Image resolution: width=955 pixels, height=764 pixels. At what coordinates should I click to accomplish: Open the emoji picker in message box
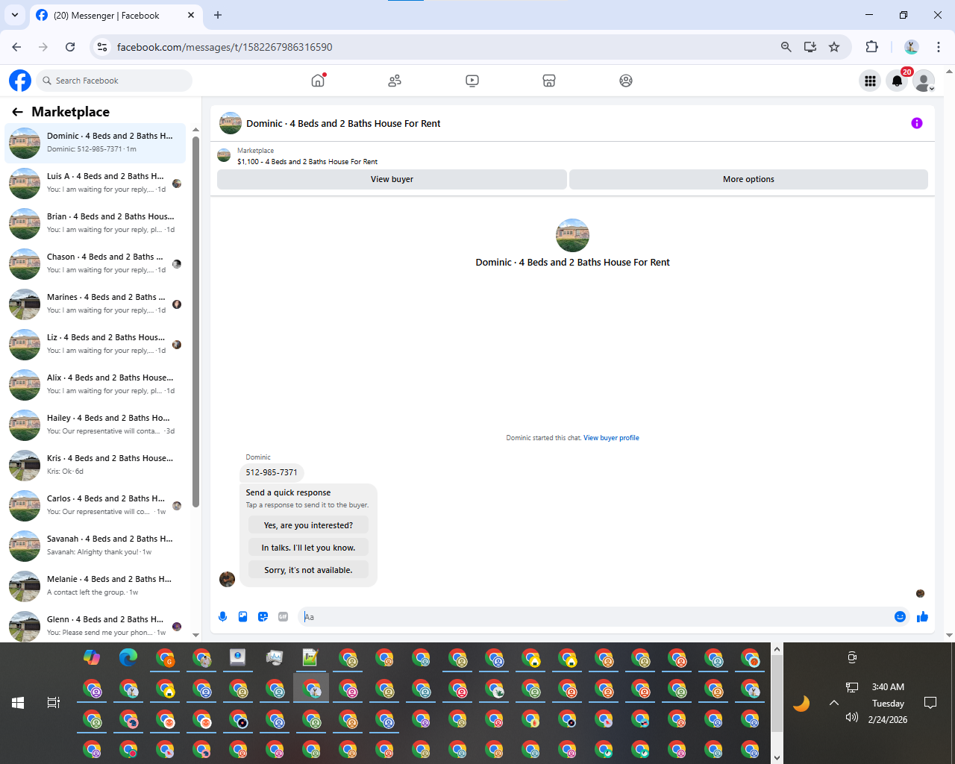[900, 616]
